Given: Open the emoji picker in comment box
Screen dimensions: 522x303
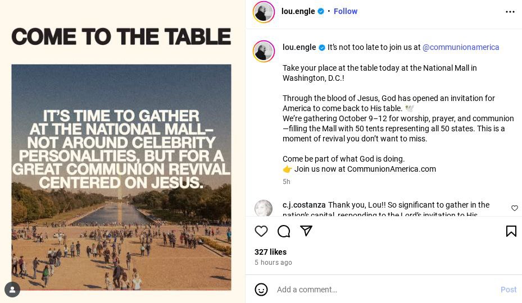Looking at the screenshot, I should tap(261, 290).
